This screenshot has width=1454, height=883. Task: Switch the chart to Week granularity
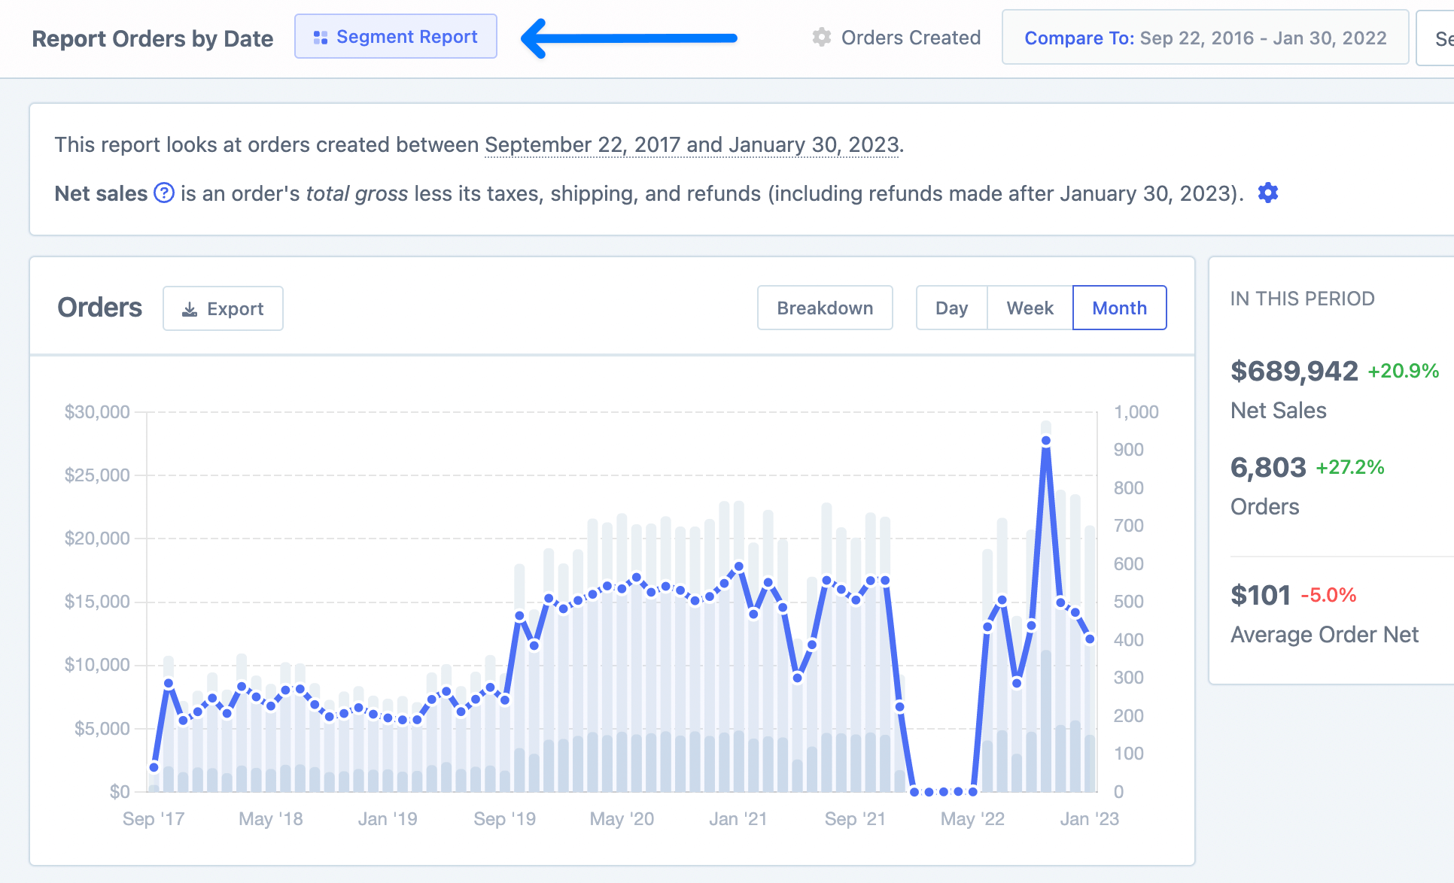(1030, 308)
